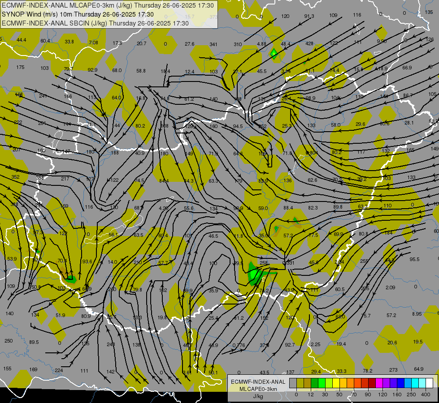This screenshot has width=439, height=403.
Task: Click the map value 2.04
Action: 339,262
